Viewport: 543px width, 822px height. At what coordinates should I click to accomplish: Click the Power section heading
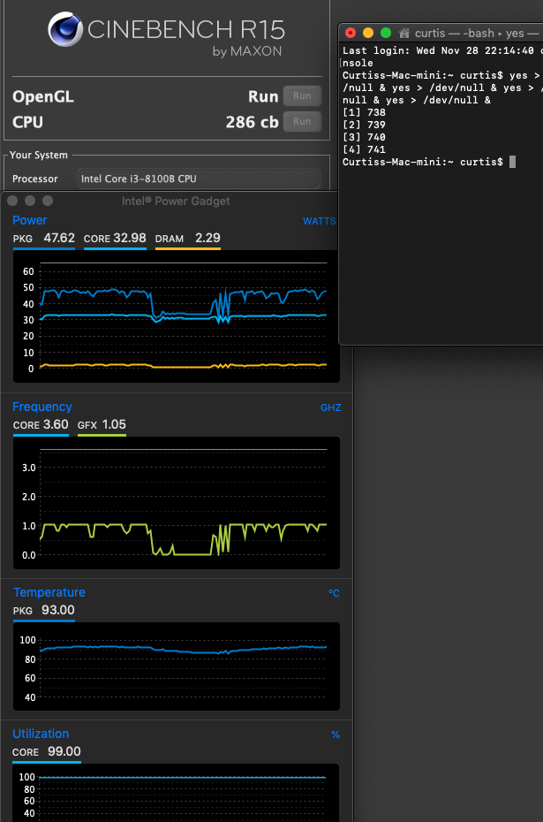click(30, 220)
